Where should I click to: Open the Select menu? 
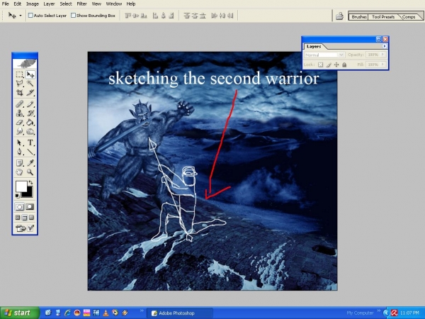pyautogui.click(x=66, y=4)
